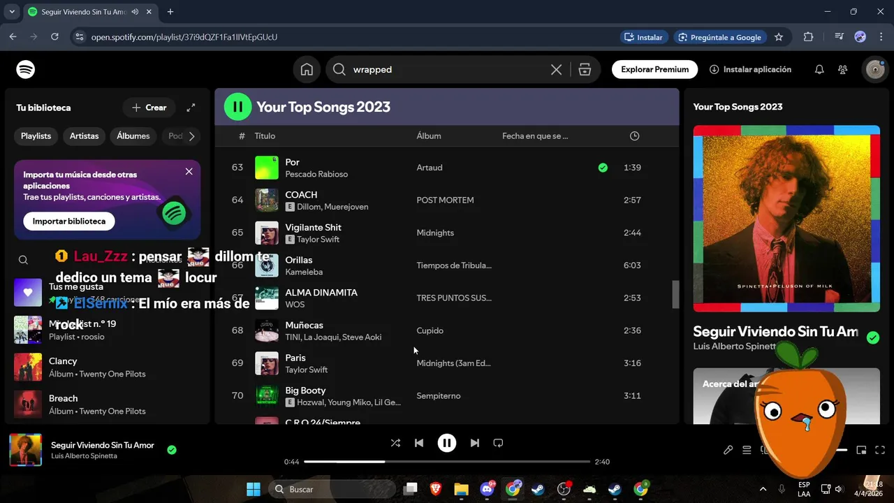Viewport: 894px width, 503px height.
Task: Open Windows Start menu
Action: 253,489
